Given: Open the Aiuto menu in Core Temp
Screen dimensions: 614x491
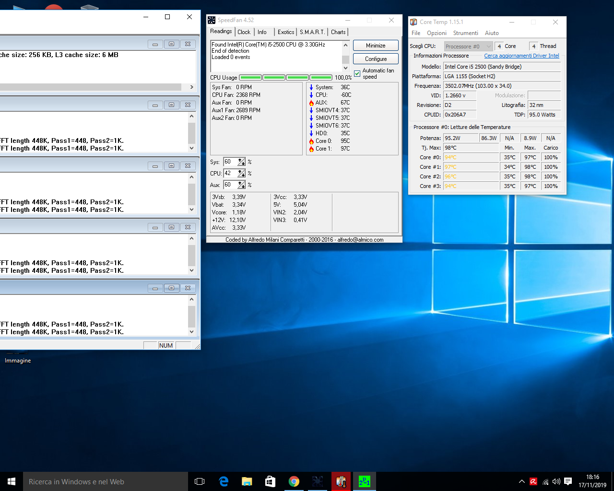Looking at the screenshot, I should [492, 33].
